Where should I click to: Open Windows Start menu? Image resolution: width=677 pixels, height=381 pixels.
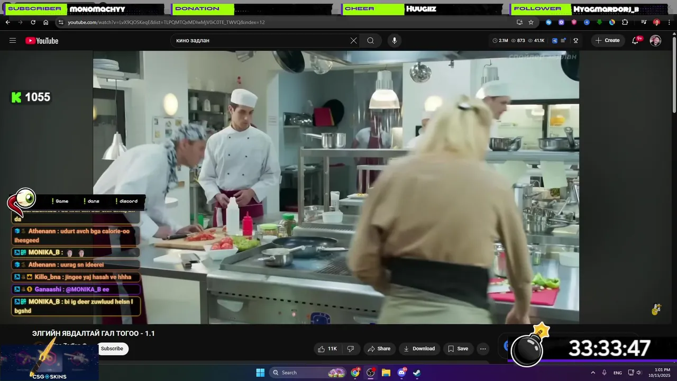click(x=260, y=373)
